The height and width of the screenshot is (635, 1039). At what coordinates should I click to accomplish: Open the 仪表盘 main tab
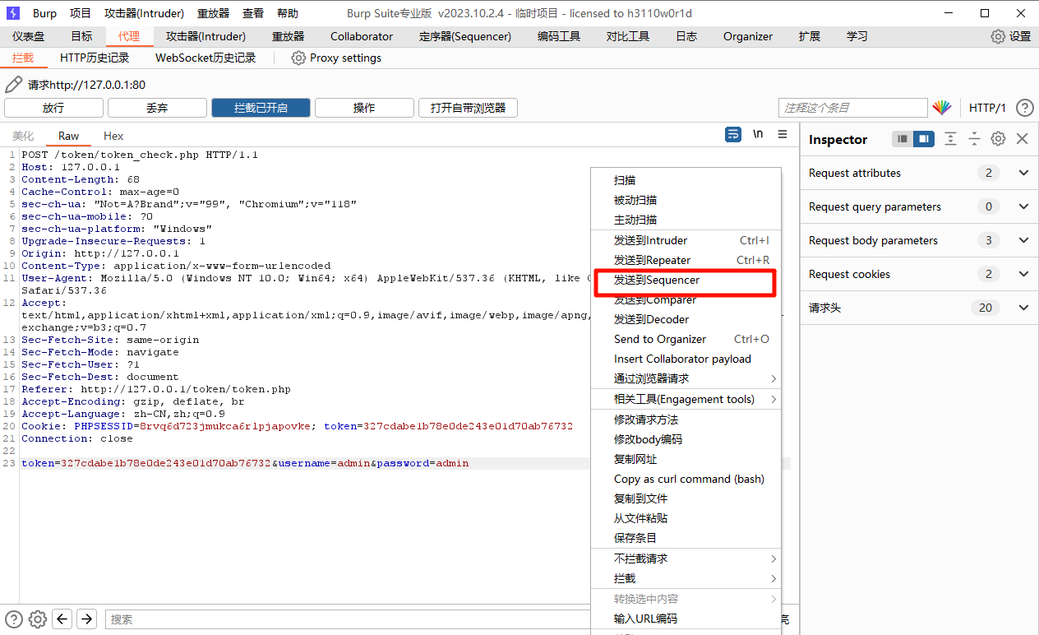(x=29, y=36)
